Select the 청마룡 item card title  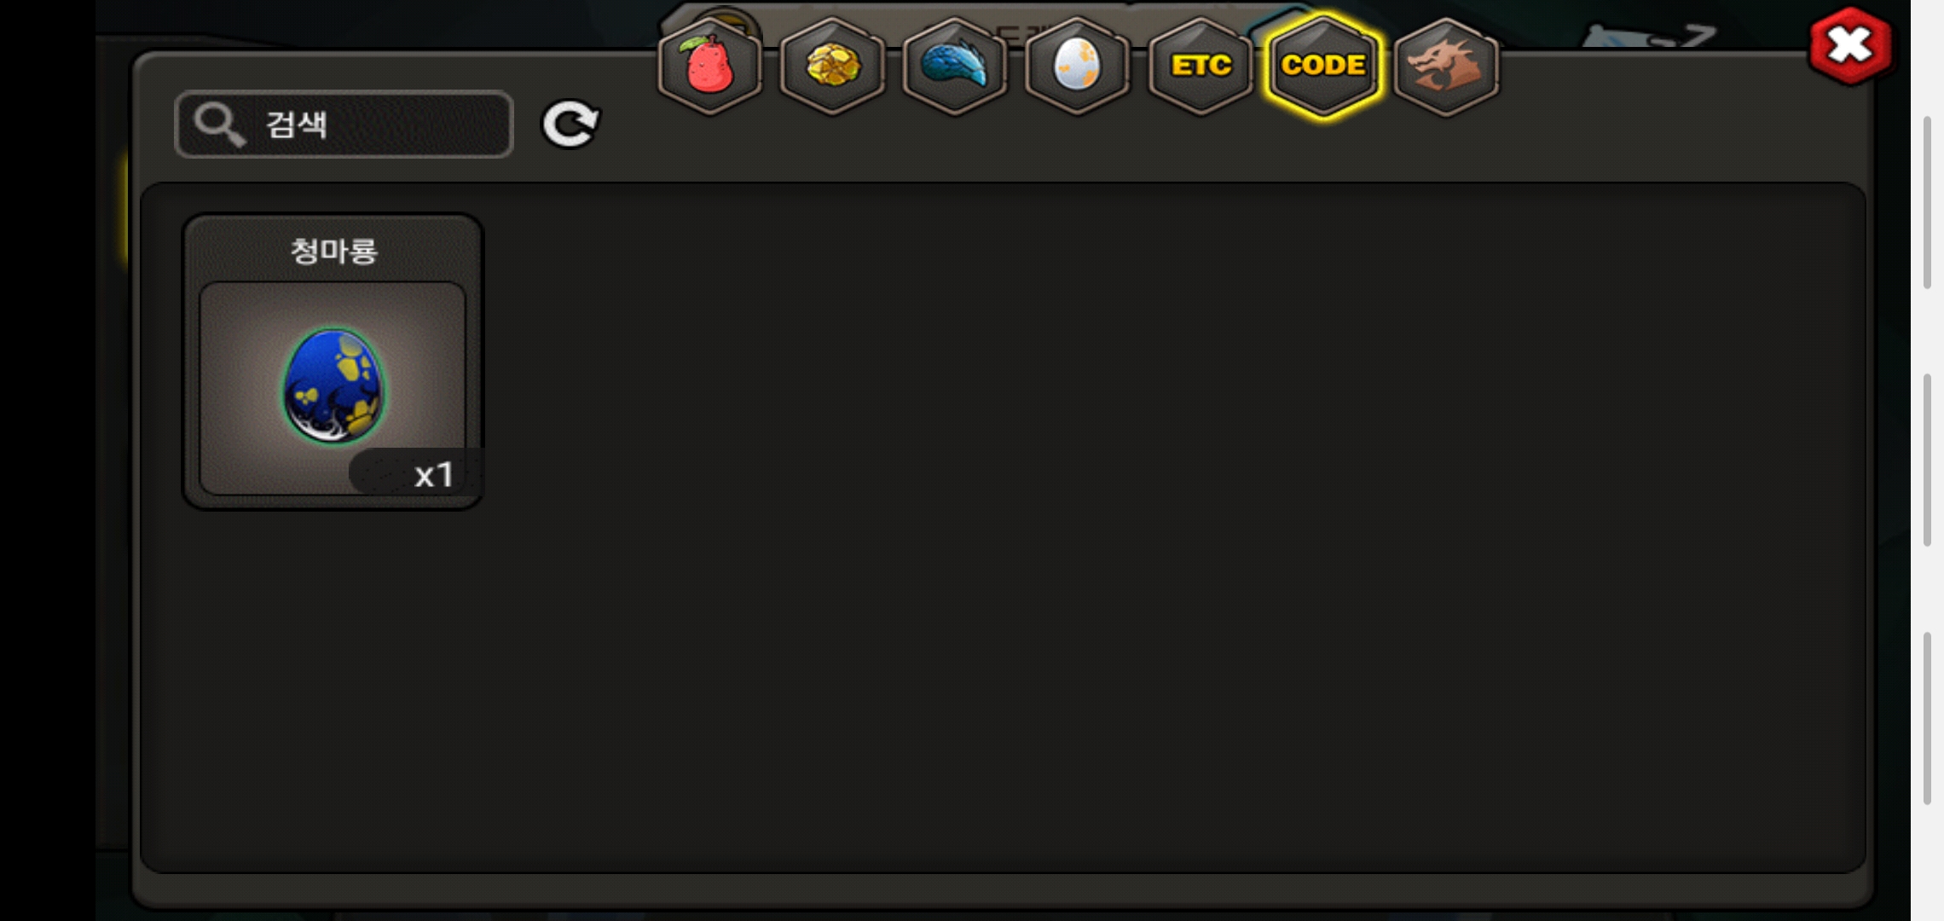333,251
